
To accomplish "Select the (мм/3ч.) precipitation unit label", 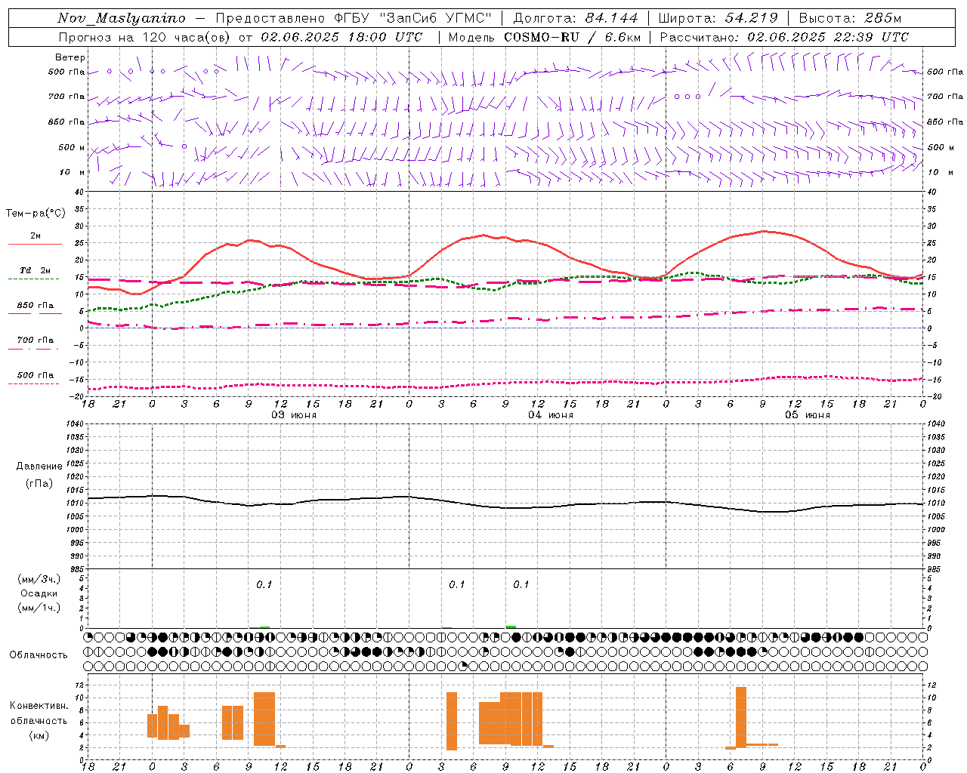I will (x=39, y=579).
